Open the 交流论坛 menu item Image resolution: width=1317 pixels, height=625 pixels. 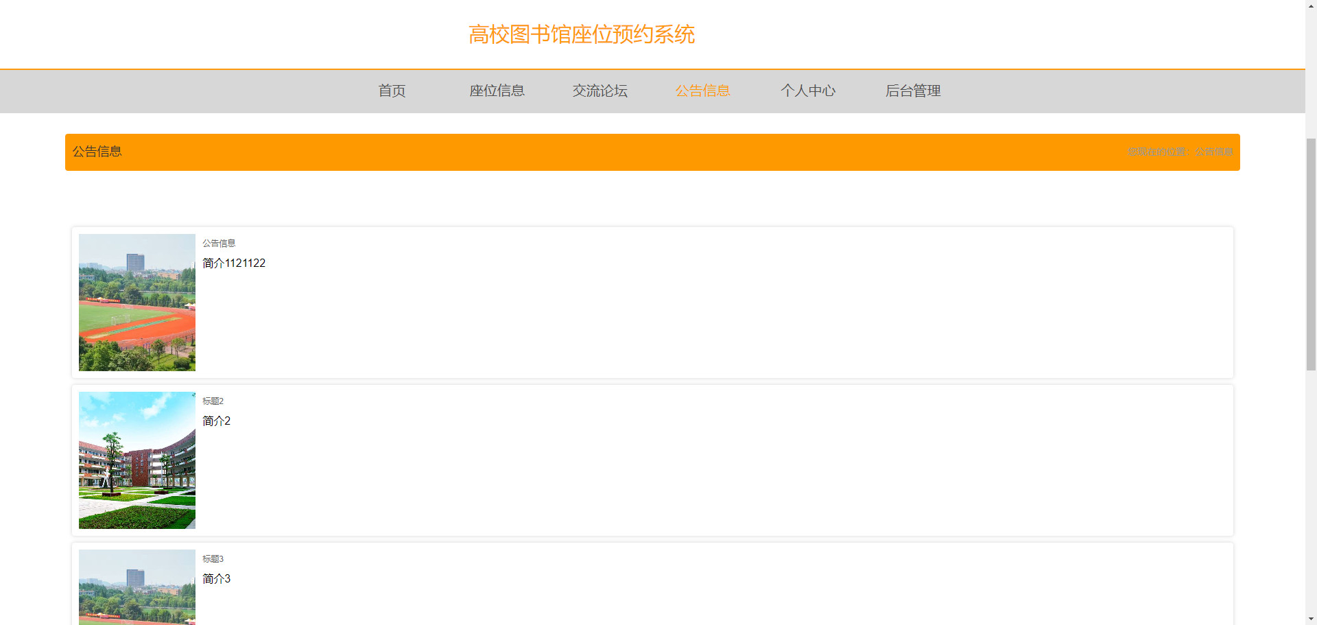(600, 91)
